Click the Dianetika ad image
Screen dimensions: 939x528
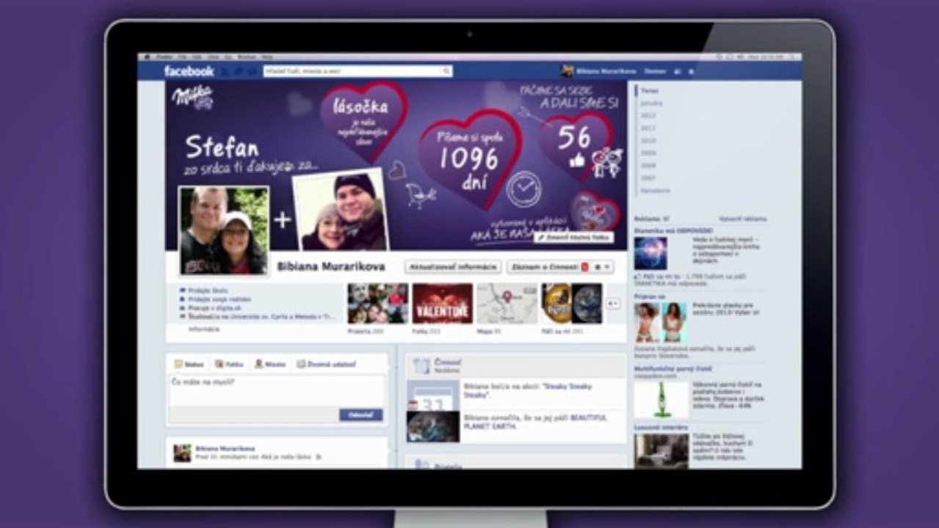(651, 254)
